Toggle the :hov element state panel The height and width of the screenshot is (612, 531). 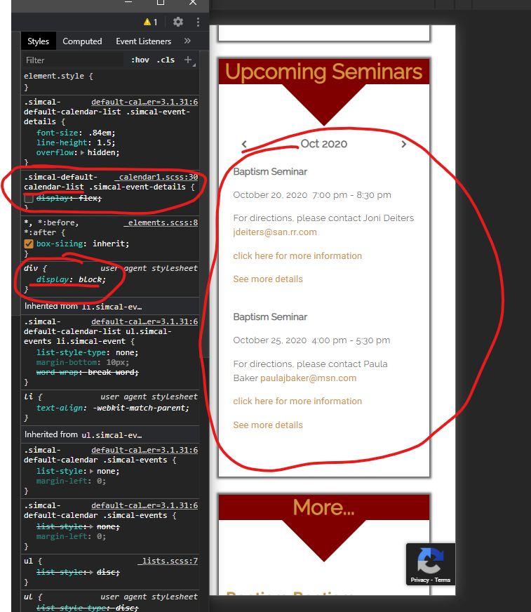point(140,60)
